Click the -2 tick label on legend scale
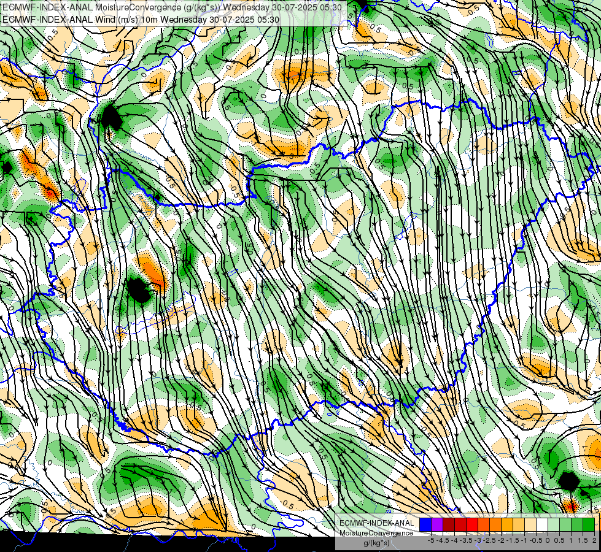The width and height of the screenshot is (601, 552). click(x=501, y=540)
